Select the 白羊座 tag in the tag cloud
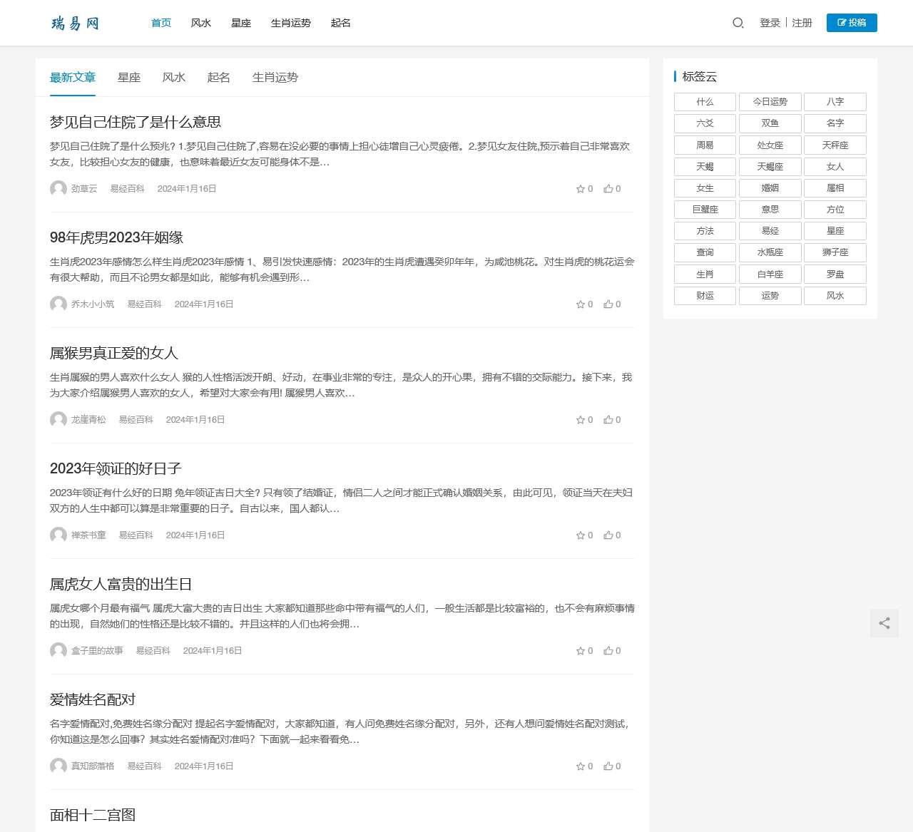Screen dimensions: 913x832 (x=770, y=274)
